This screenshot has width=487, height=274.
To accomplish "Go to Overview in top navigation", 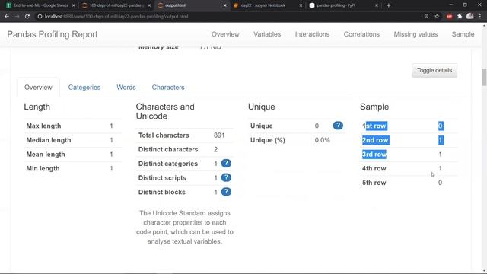I will [225, 34].
